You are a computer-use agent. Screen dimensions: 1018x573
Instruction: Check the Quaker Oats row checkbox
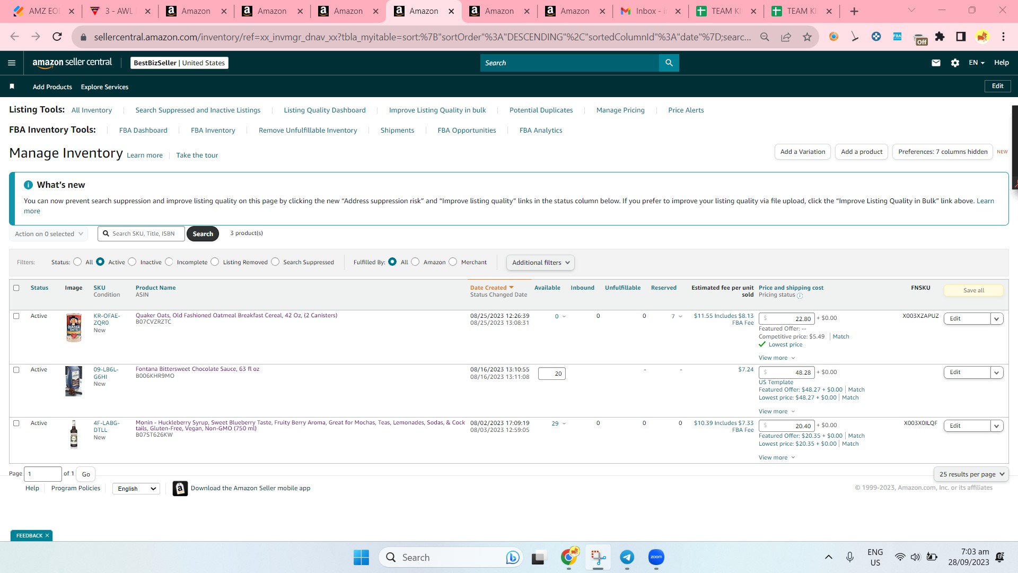tap(16, 316)
